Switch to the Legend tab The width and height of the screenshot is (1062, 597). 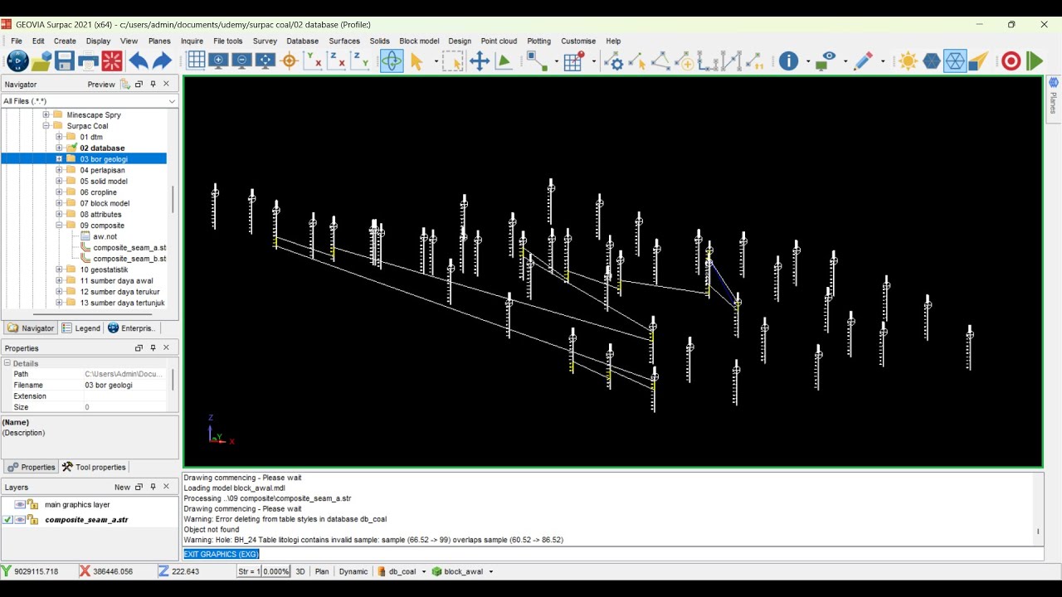coord(80,328)
